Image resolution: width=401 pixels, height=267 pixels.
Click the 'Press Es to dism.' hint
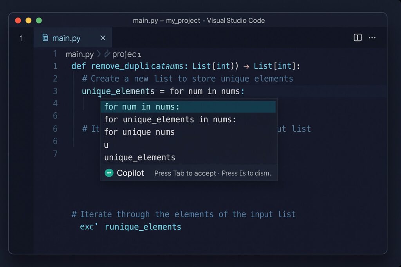(246, 173)
